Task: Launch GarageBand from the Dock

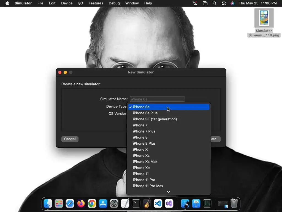Action: pos(147,203)
